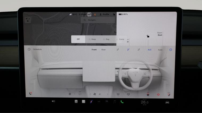The image size is (202, 113).
Task: Open the Profile menu
Action: (x=104, y=14)
